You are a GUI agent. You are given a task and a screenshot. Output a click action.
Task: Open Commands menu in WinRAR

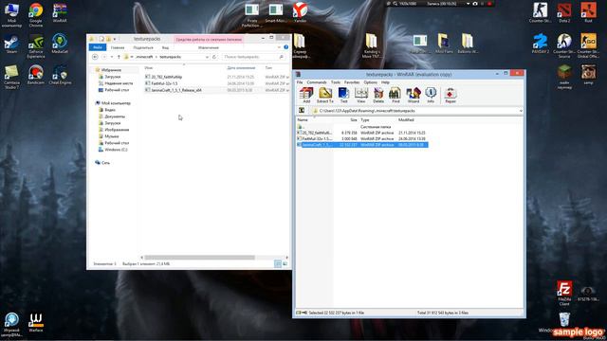[317, 82]
